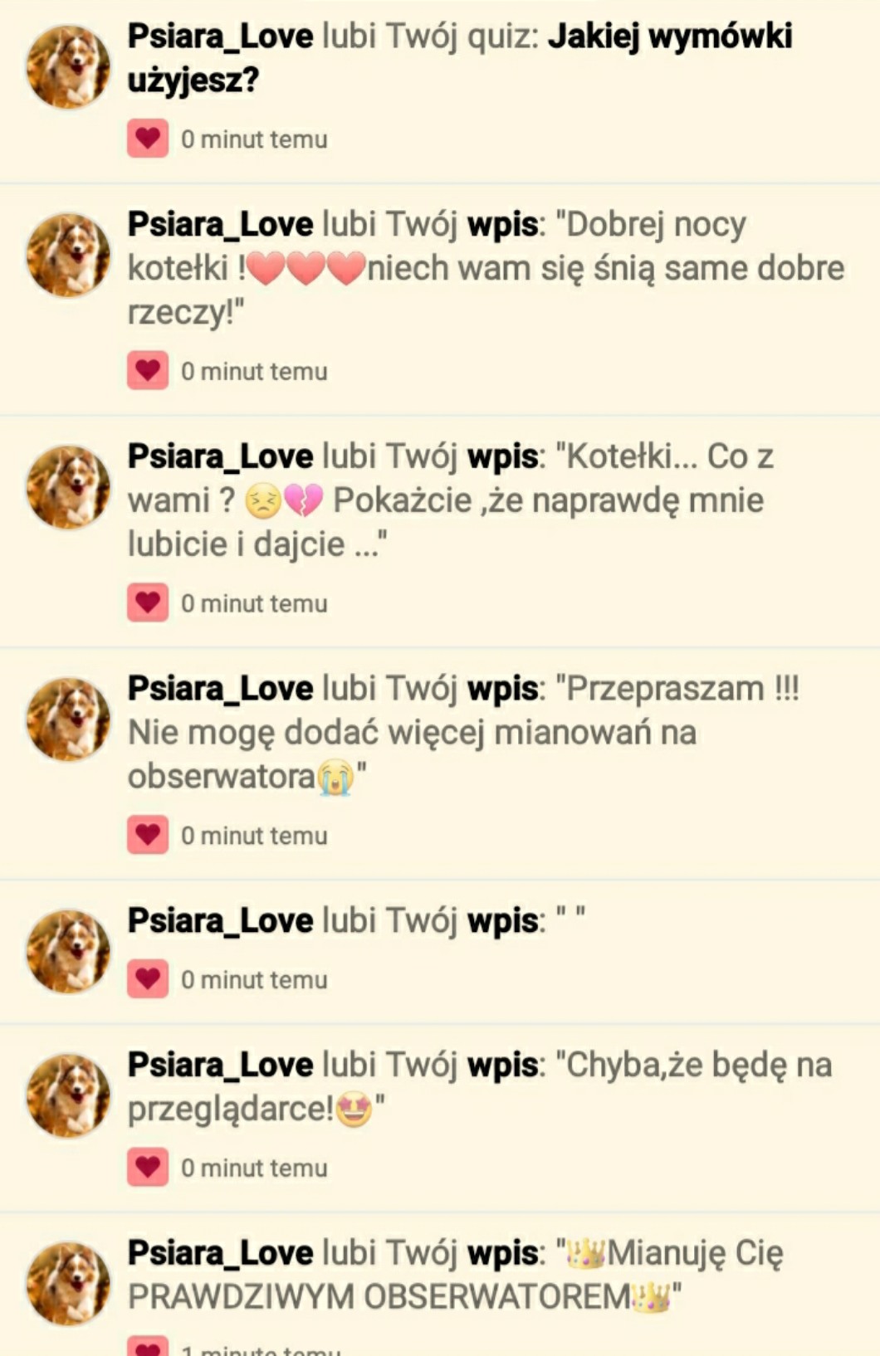Tap dog avatar beside 'Kotełki... Co z wami' notification
Screen dimensions: 880x1356
68,488
